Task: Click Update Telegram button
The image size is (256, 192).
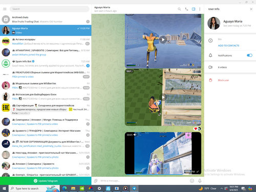Action: [x=46, y=181]
